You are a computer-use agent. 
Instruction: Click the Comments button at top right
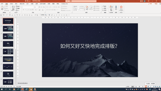(x=155, y=4)
